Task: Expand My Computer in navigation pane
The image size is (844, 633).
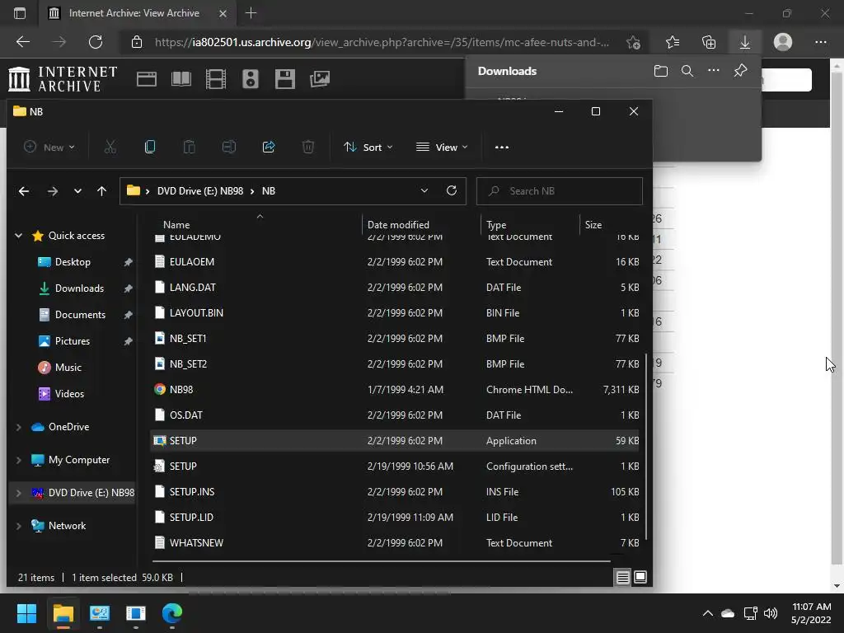Action: coord(18,460)
